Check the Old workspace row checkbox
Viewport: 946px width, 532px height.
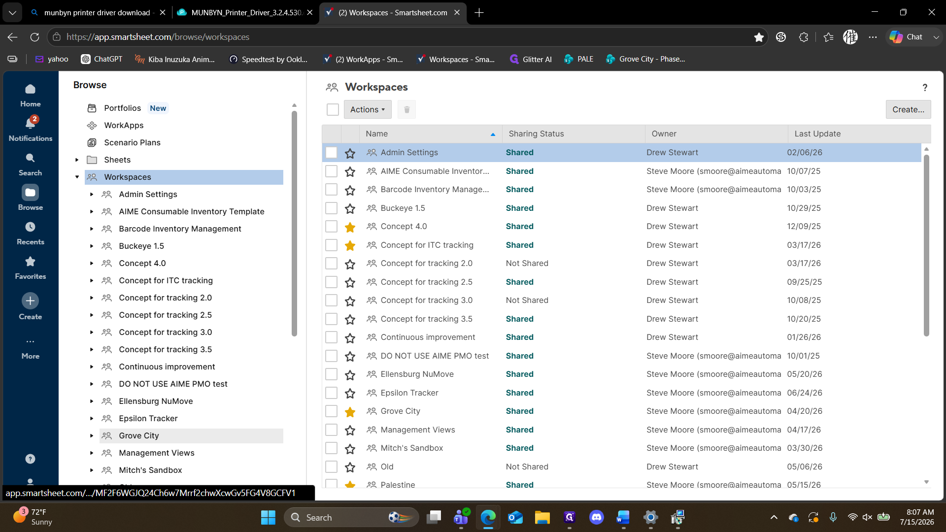[x=331, y=466]
